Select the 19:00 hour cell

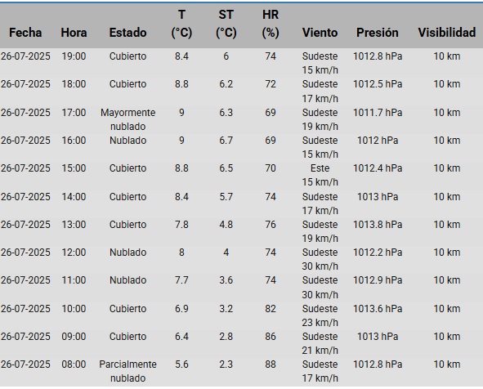[74, 56]
